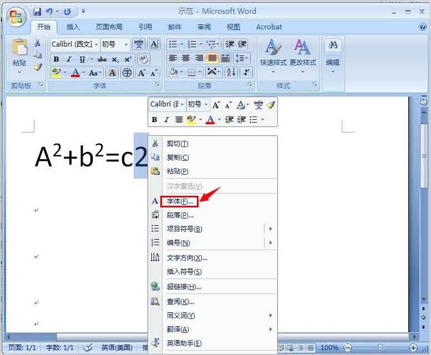Redo action in quick access toolbar
Image resolution: width=431 pixels, height=355 pixels.
click(67, 12)
